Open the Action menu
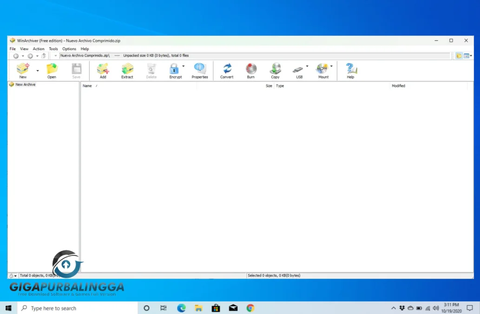Screen dimensions: 480x314 click(38, 49)
